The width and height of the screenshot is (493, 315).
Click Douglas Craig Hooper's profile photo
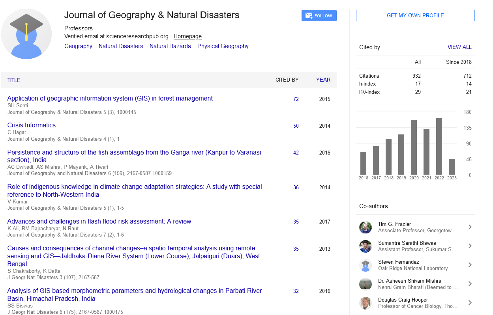point(366,303)
